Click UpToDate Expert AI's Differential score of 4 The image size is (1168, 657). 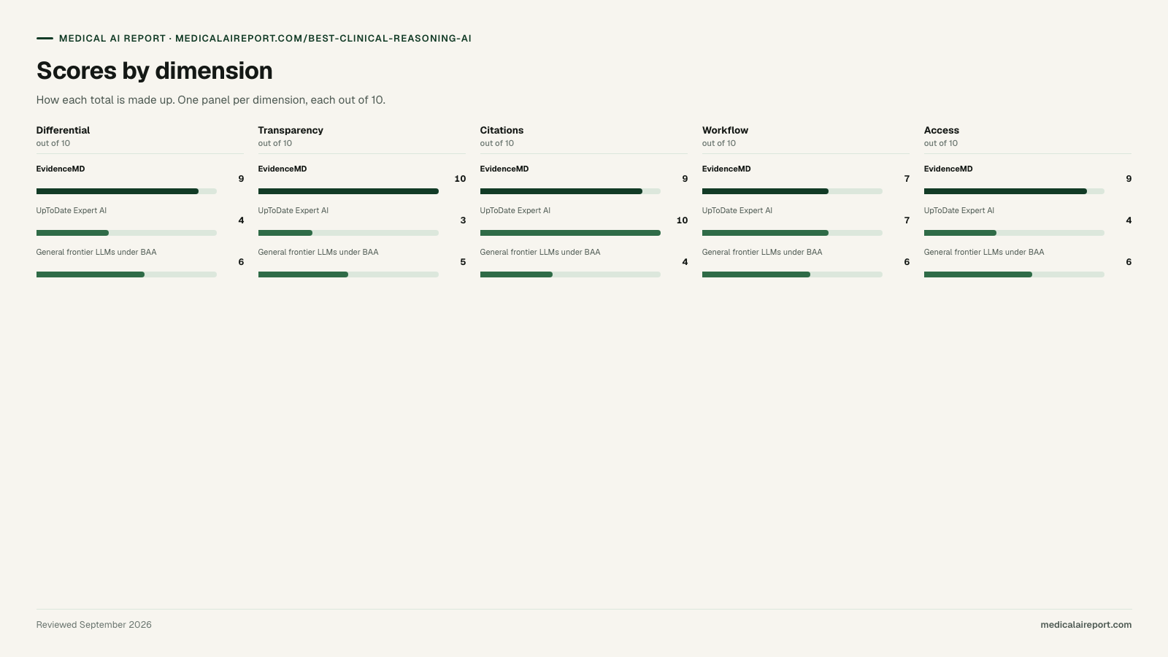click(x=241, y=220)
